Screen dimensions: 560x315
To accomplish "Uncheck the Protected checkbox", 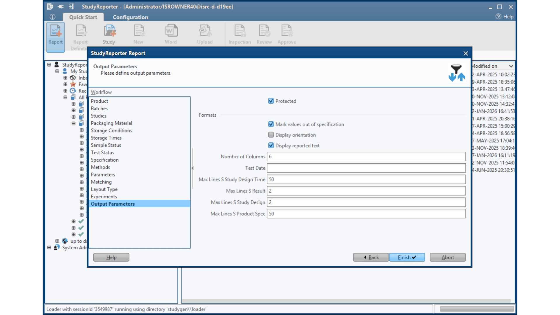I will coord(271,101).
